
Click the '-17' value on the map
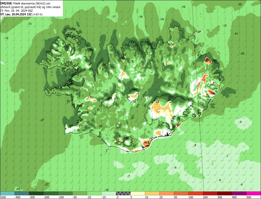[x=114, y=17]
